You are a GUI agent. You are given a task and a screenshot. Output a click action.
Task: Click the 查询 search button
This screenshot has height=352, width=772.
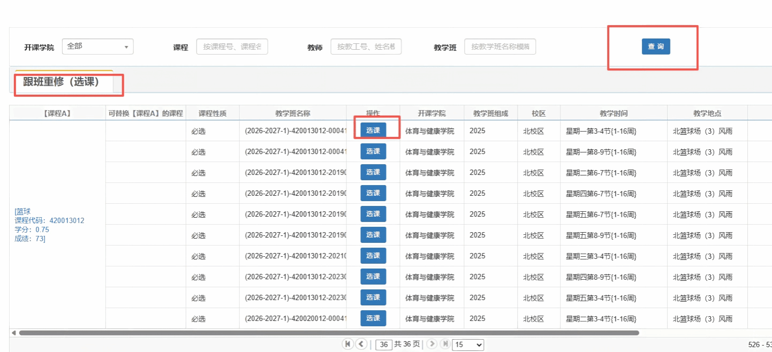[x=656, y=47]
